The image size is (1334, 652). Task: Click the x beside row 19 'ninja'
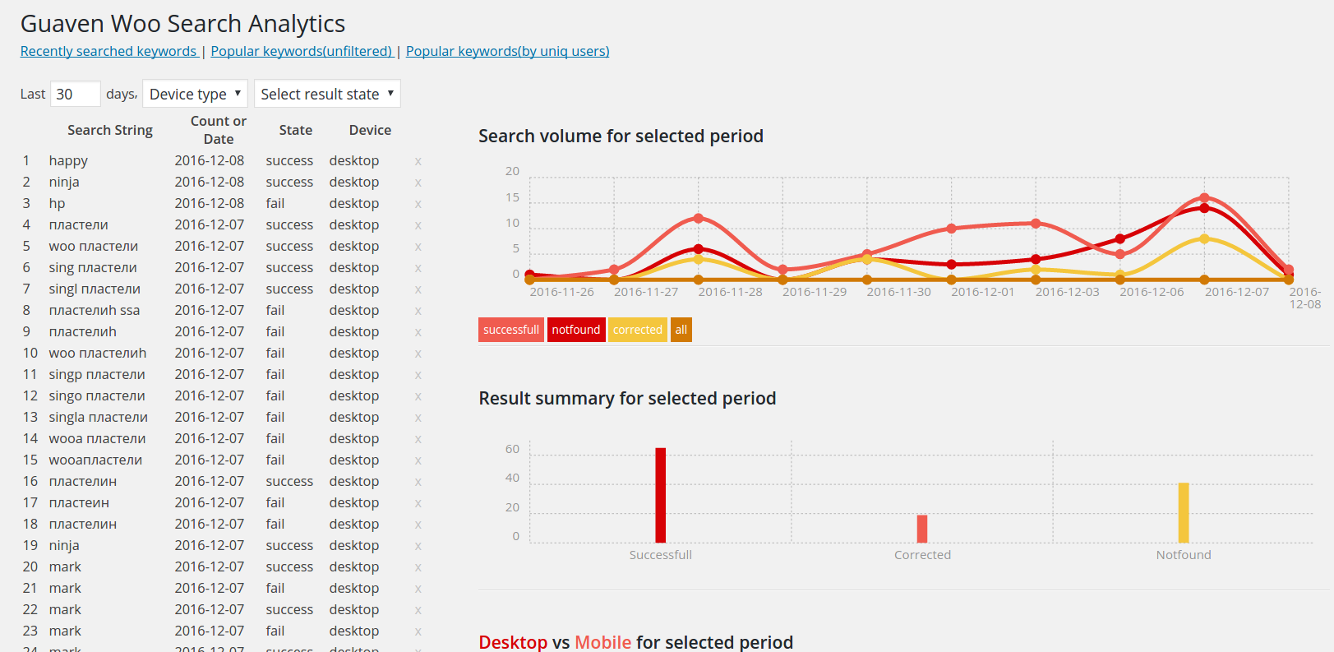coord(418,546)
